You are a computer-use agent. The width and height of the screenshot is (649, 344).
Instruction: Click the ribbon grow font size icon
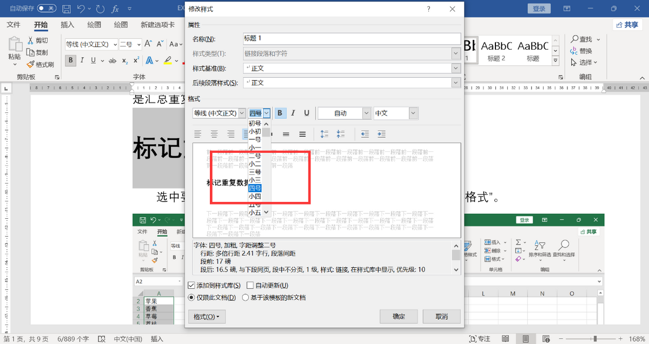click(x=149, y=44)
